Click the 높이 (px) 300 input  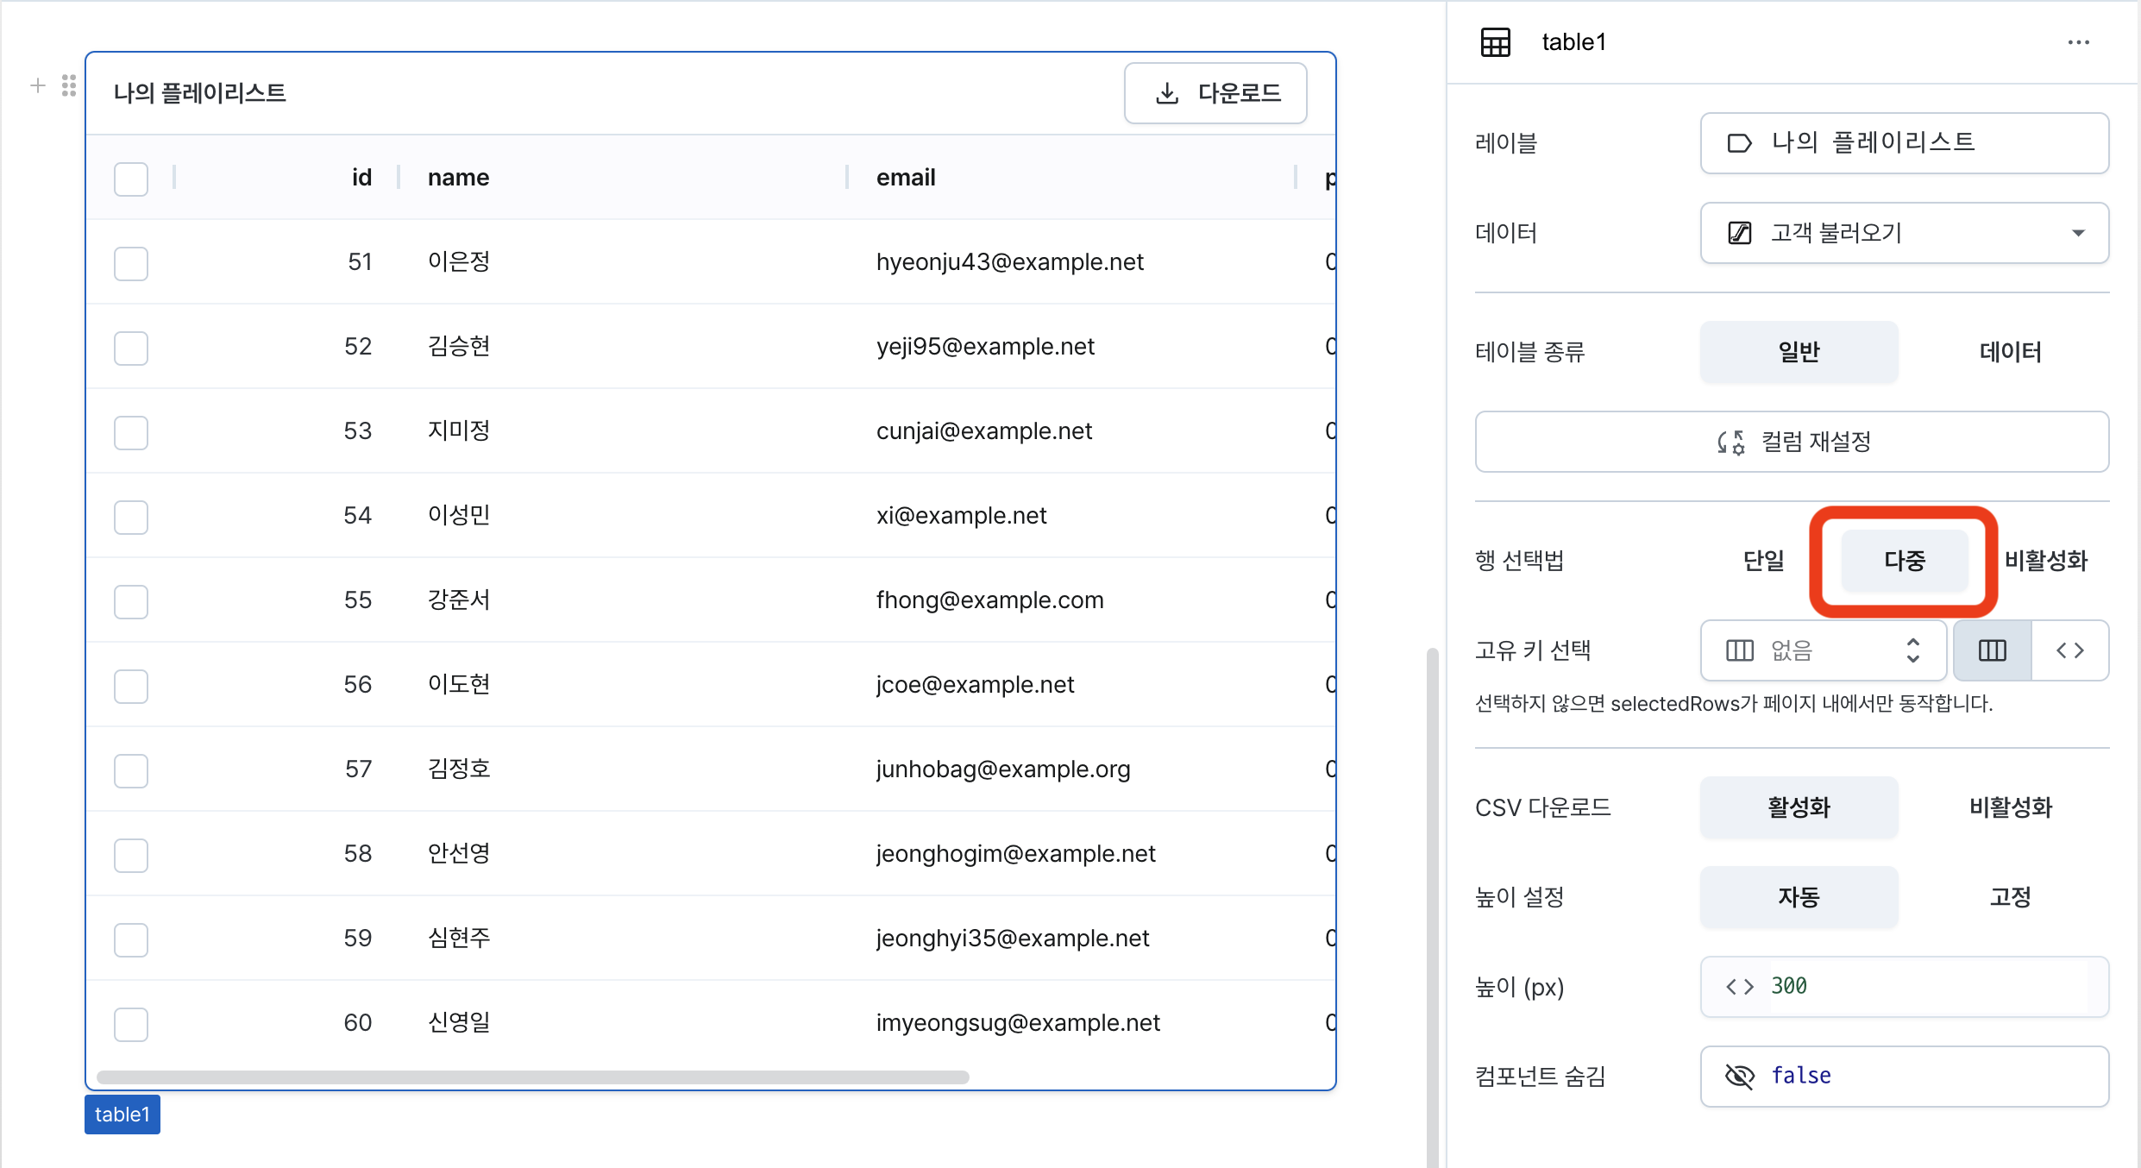click(1904, 987)
